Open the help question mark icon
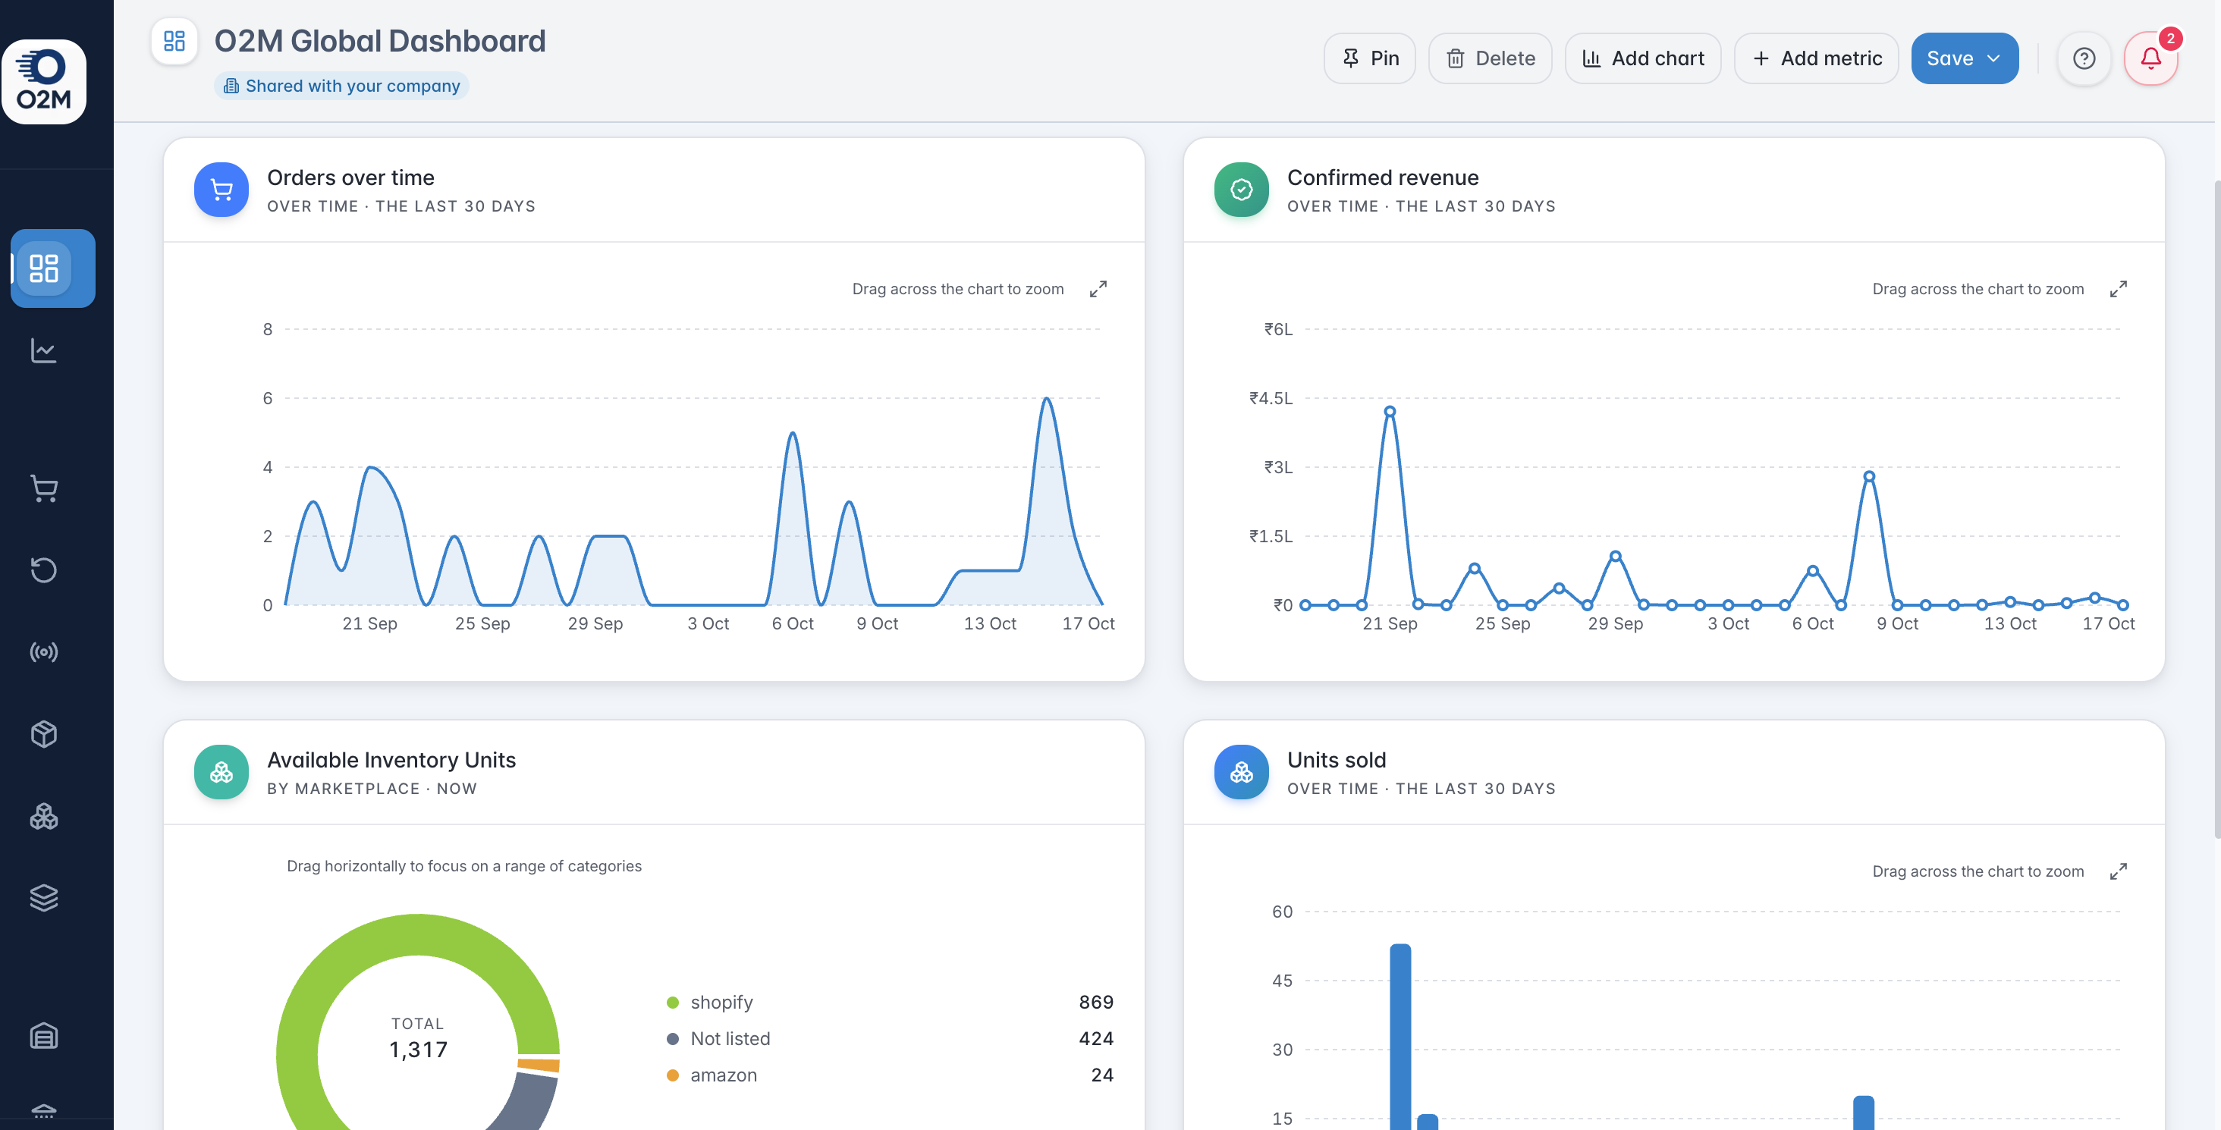 point(2084,58)
